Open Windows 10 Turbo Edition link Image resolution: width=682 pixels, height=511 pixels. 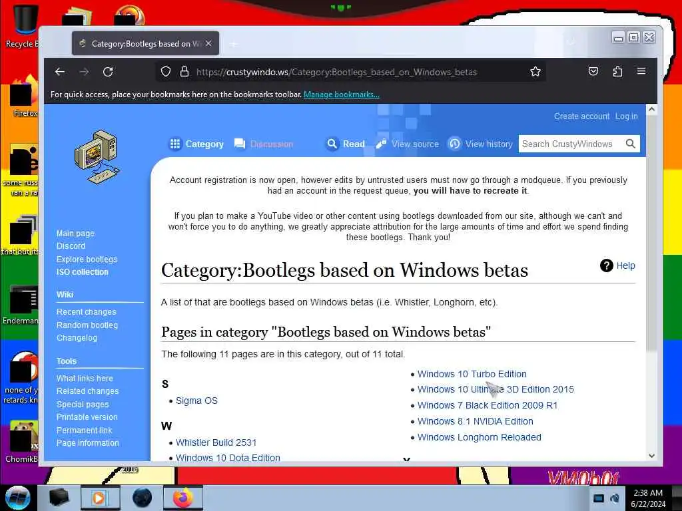point(472,374)
